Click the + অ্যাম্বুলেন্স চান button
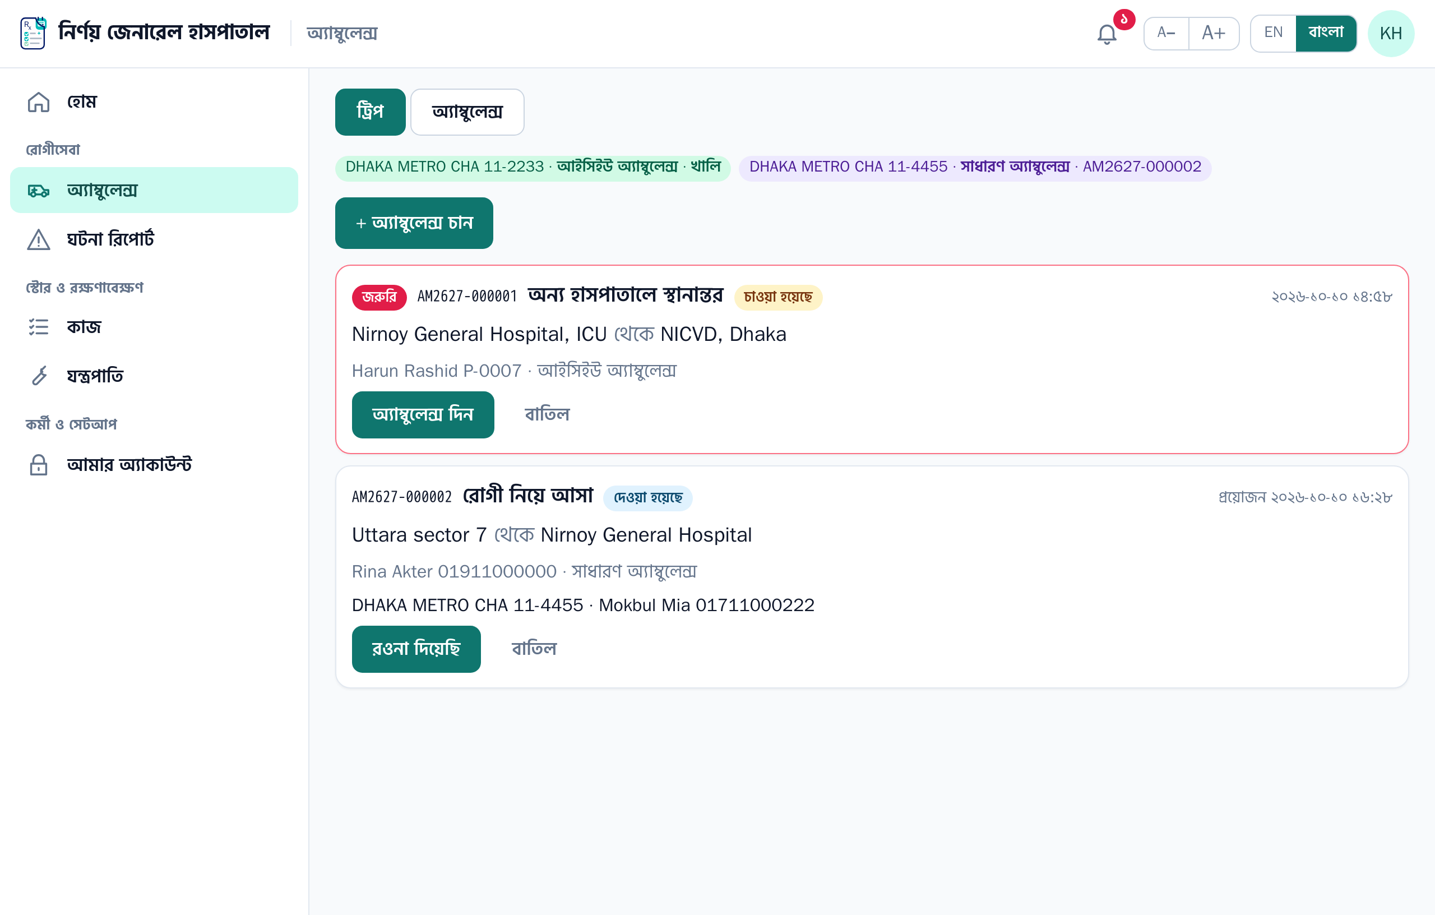 pos(414,223)
